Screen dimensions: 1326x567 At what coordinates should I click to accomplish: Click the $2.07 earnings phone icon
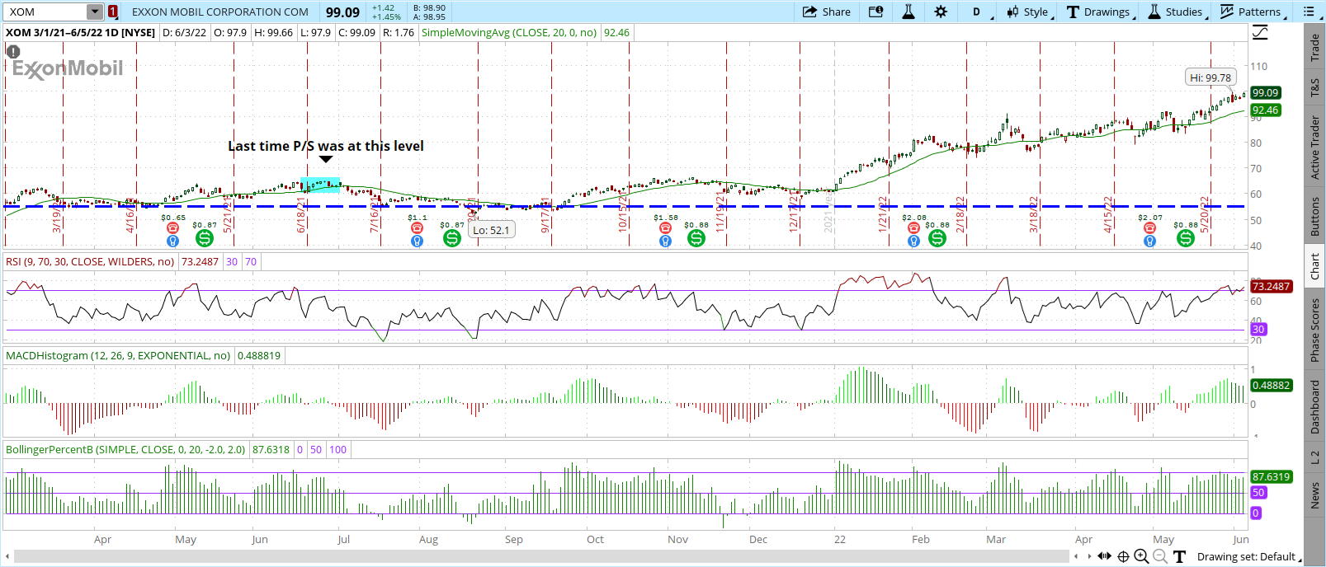pyautogui.click(x=1149, y=228)
